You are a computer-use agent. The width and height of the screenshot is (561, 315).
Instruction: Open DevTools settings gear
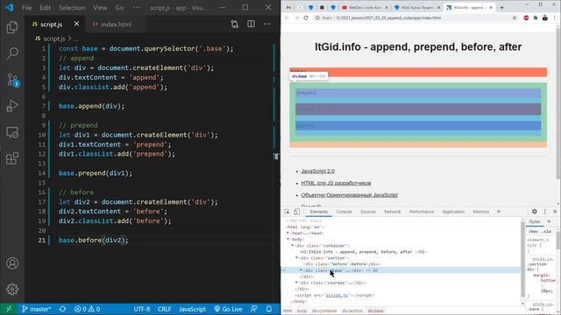535,212
